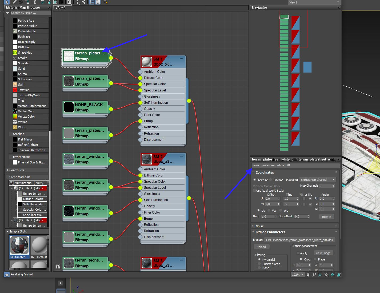Open the 122% zoom level dropdown
The image size is (380, 293).
(x=298, y=275)
